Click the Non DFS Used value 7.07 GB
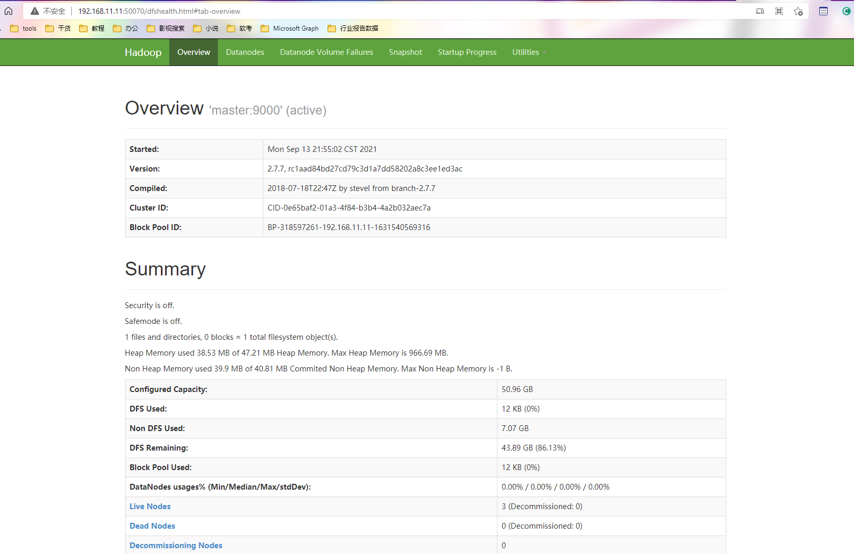Screen dimensions: 854x554 click(515, 428)
